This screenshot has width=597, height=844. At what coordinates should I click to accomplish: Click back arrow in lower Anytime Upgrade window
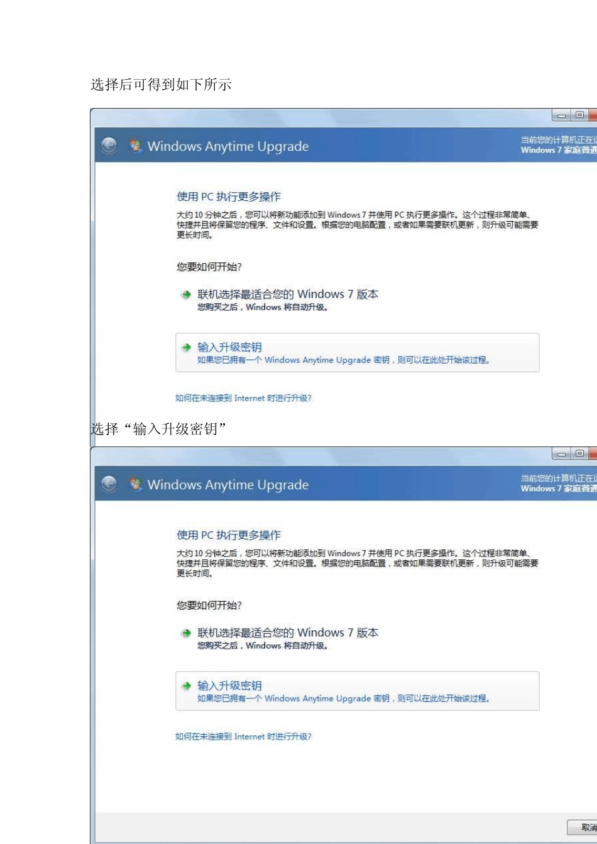pyautogui.click(x=109, y=484)
